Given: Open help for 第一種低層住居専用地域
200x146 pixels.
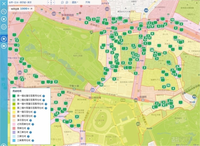Looking at the screenshot, I should (x=44, y=95).
